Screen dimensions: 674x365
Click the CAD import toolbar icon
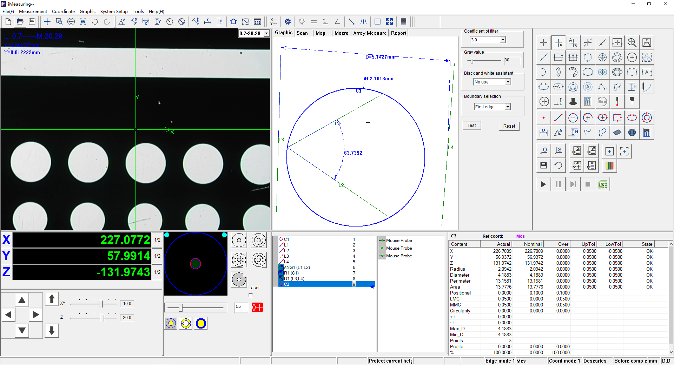click(257, 22)
